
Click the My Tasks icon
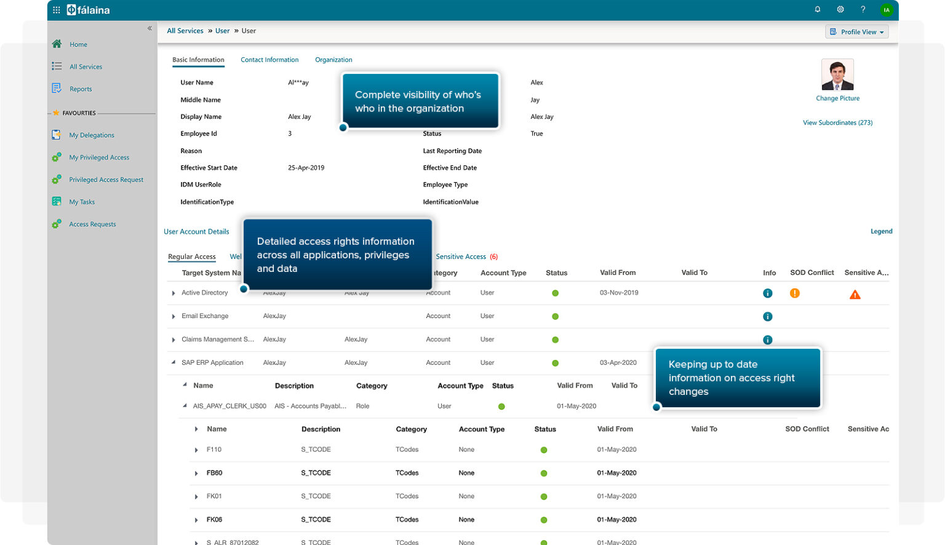click(x=57, y=201)
